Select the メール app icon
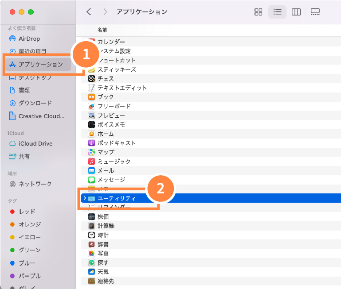The image size is (341, 289). pyautogui.click(x=91, y=170)
